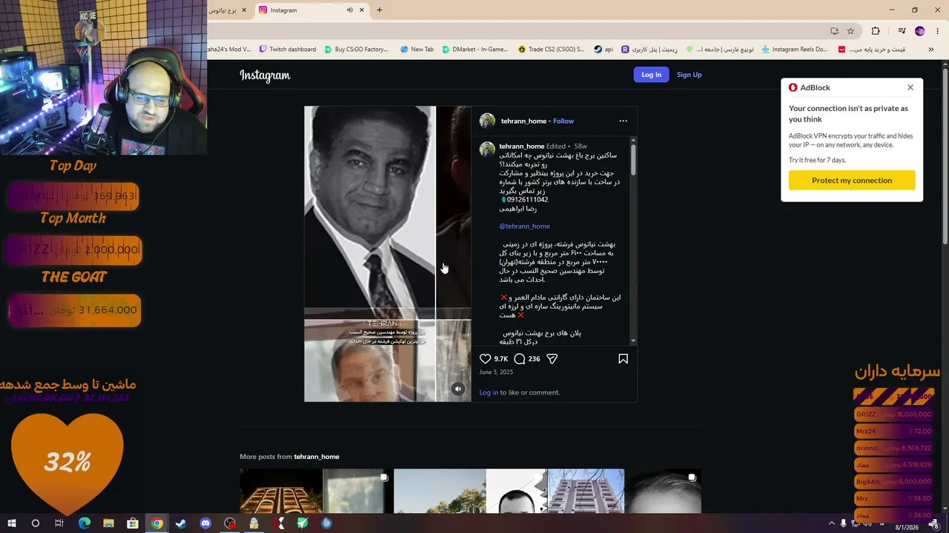Open comments via the speech bubble icon
This screenshot has height=533, width=949.
point(520,359)
